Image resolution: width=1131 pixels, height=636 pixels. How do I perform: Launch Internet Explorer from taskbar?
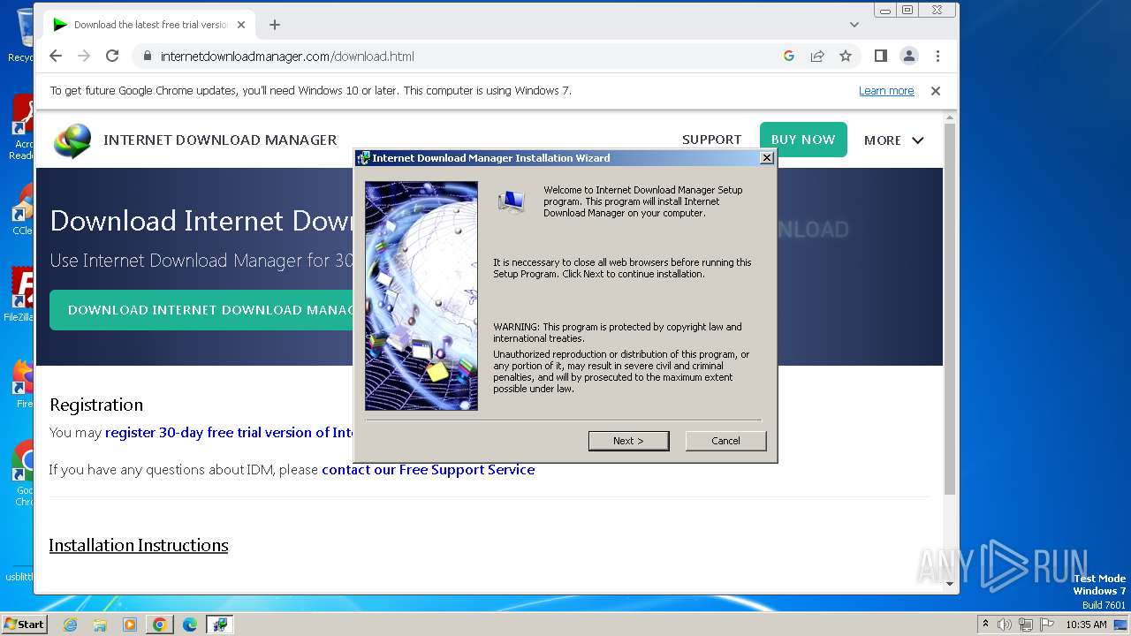point(70,625)
